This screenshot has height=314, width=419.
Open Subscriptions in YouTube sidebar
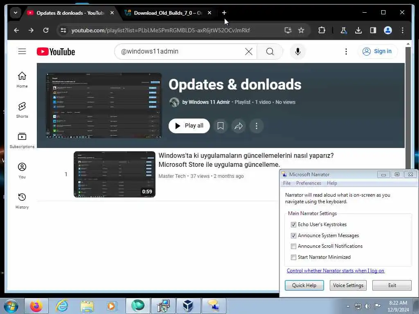[22, 141]
